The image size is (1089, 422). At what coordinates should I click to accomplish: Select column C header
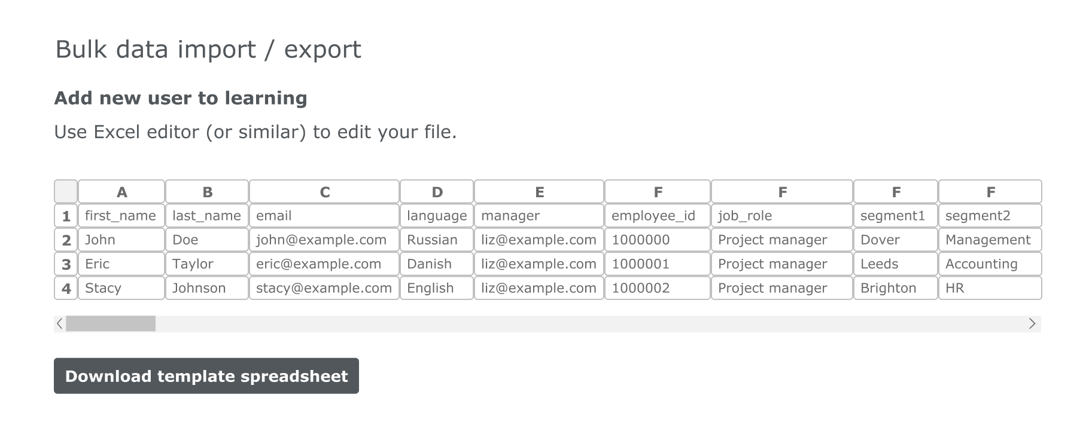click(x=324, y=192)
